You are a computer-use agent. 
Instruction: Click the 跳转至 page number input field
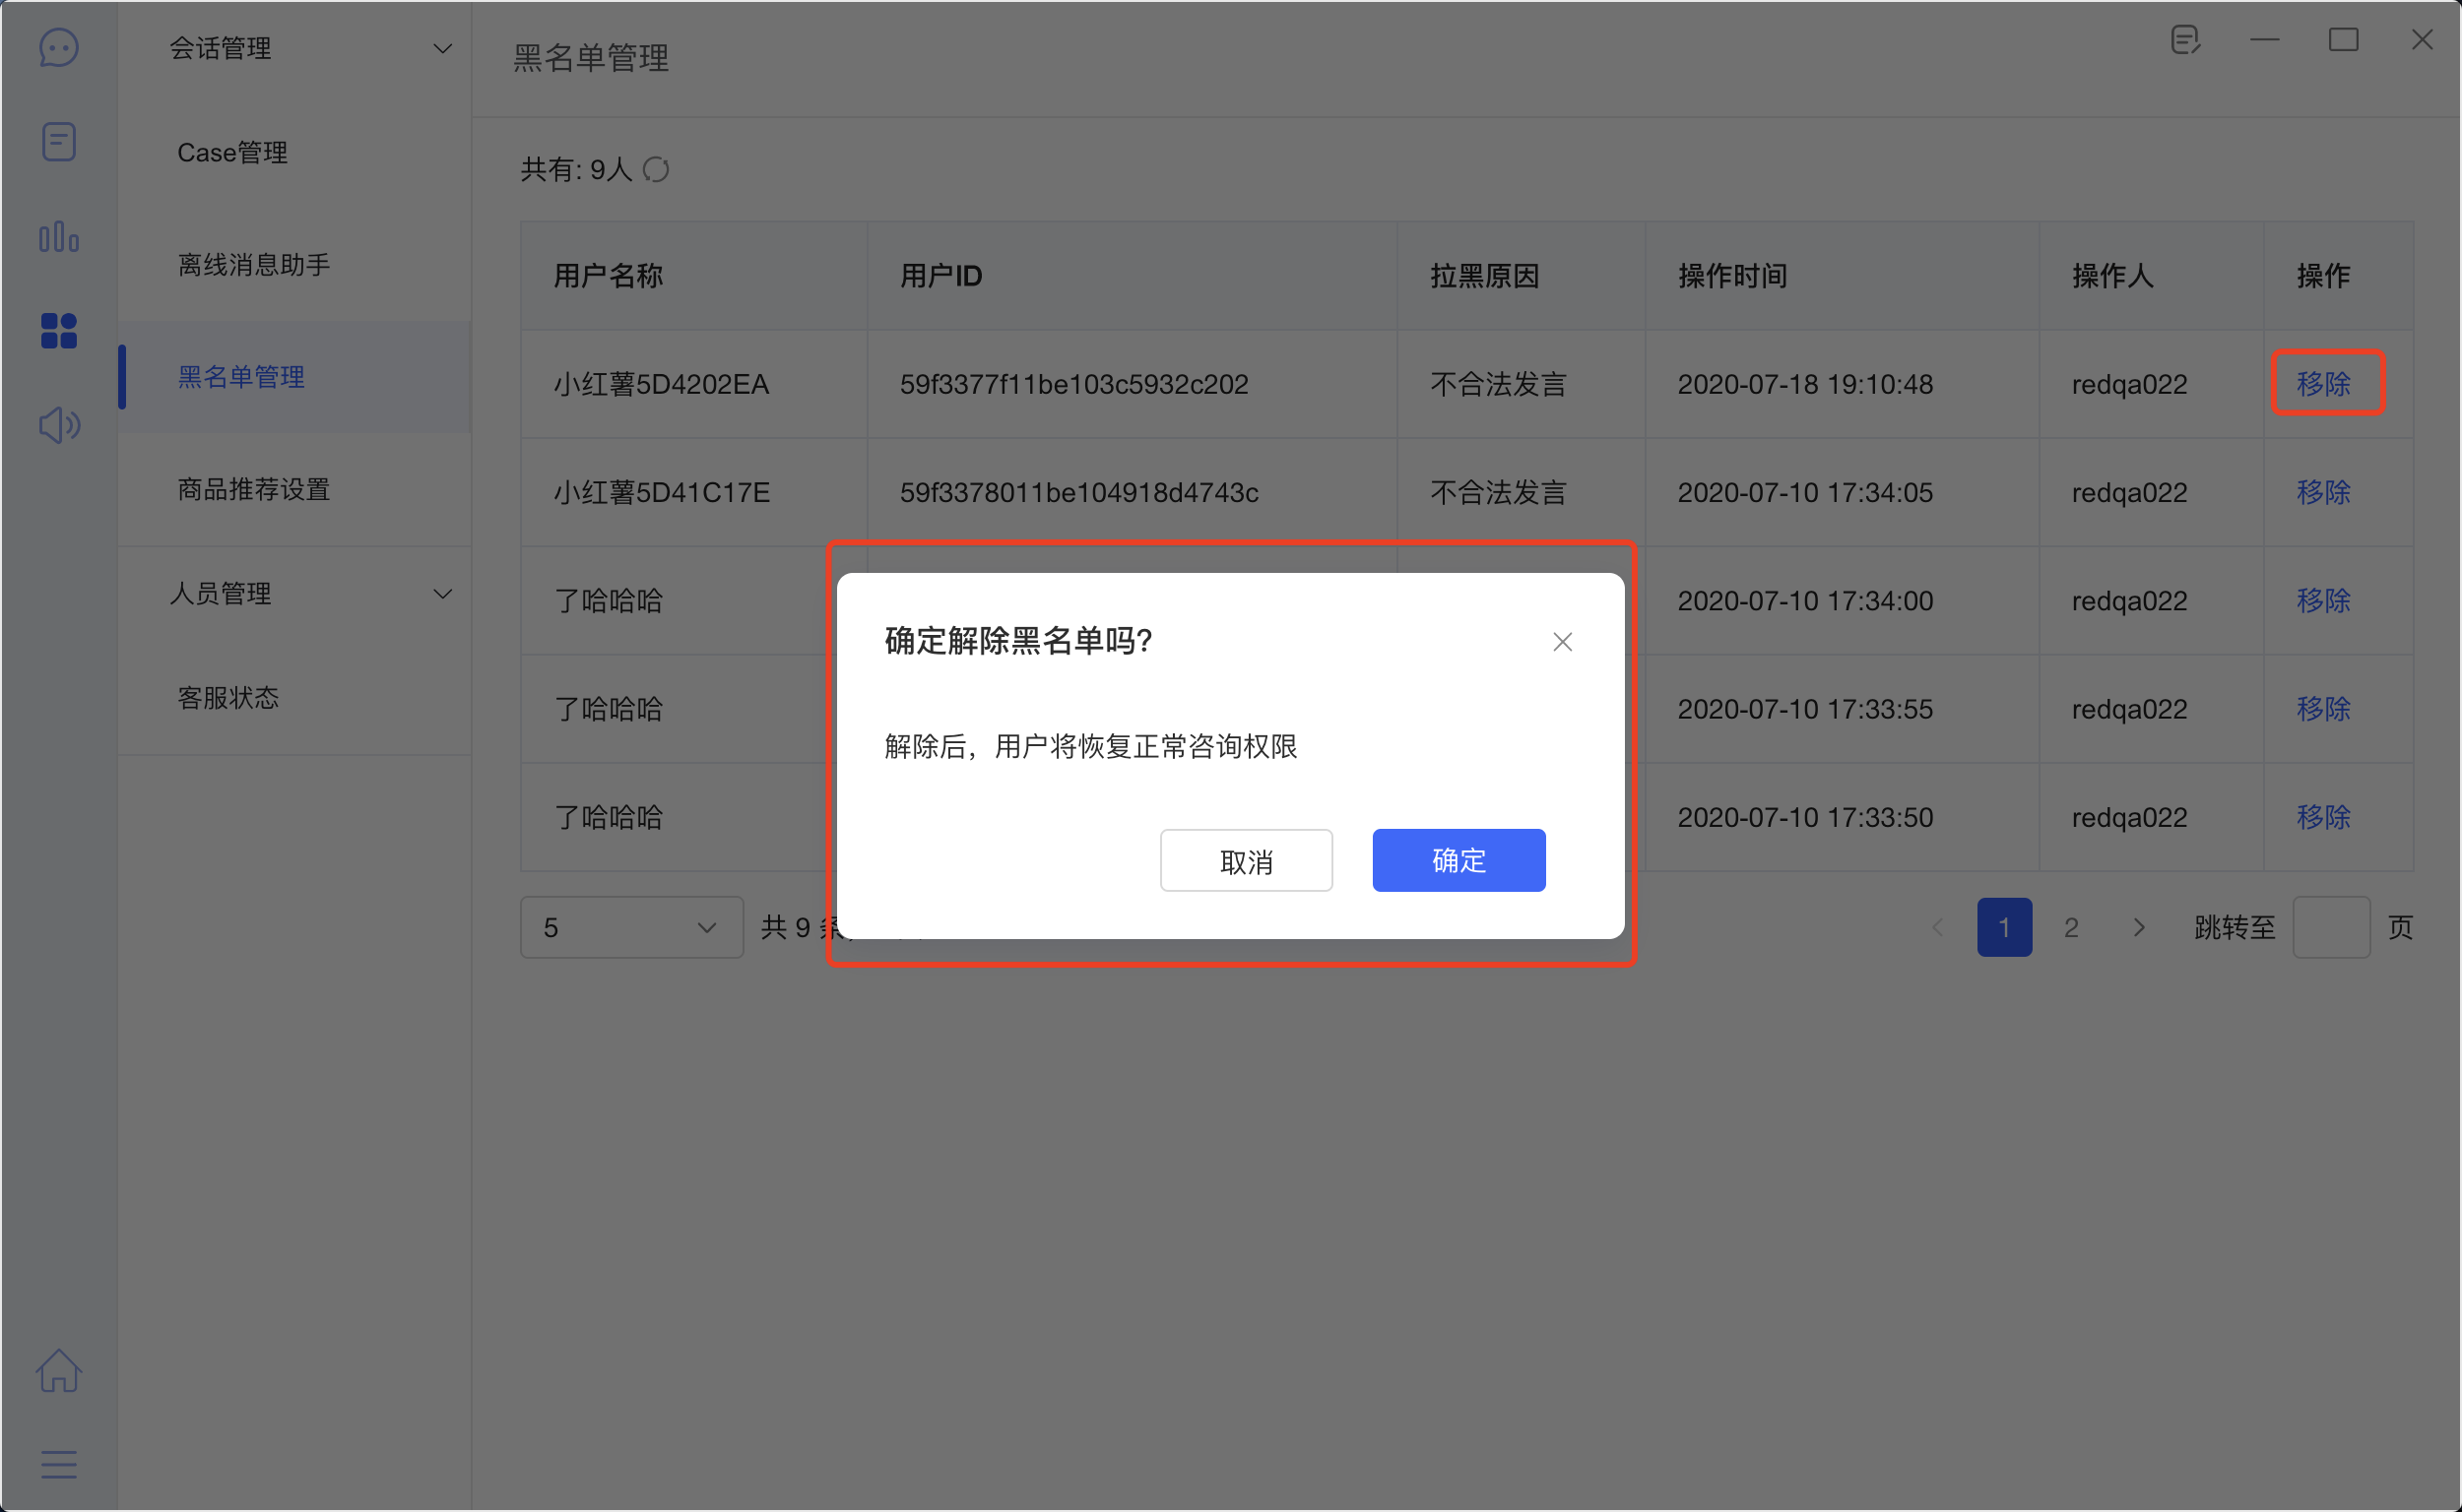tap(2330, 928)
